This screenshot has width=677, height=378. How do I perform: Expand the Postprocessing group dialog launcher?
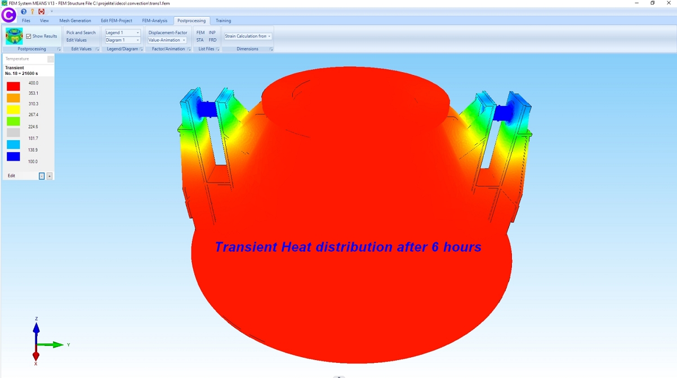59,50
